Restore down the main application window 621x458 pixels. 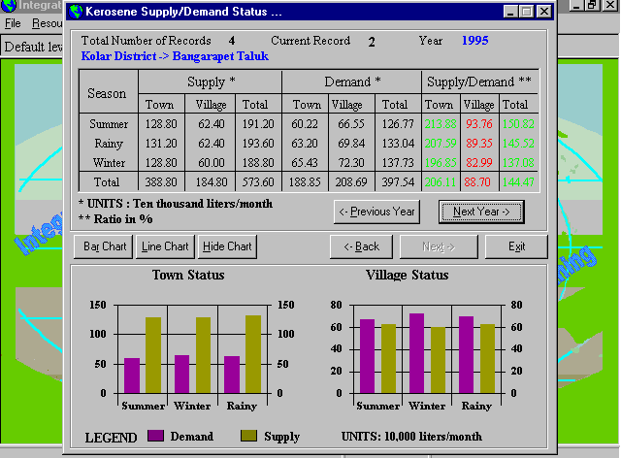[593, 6]
